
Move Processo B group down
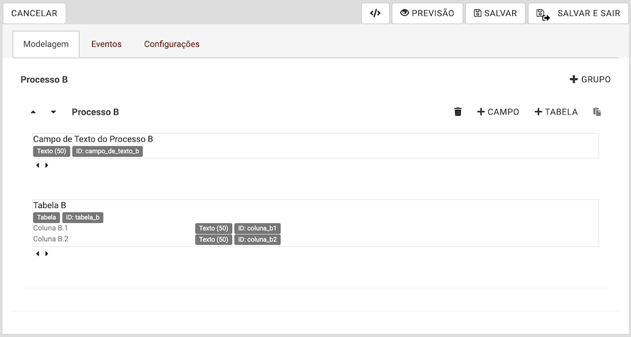54,113
